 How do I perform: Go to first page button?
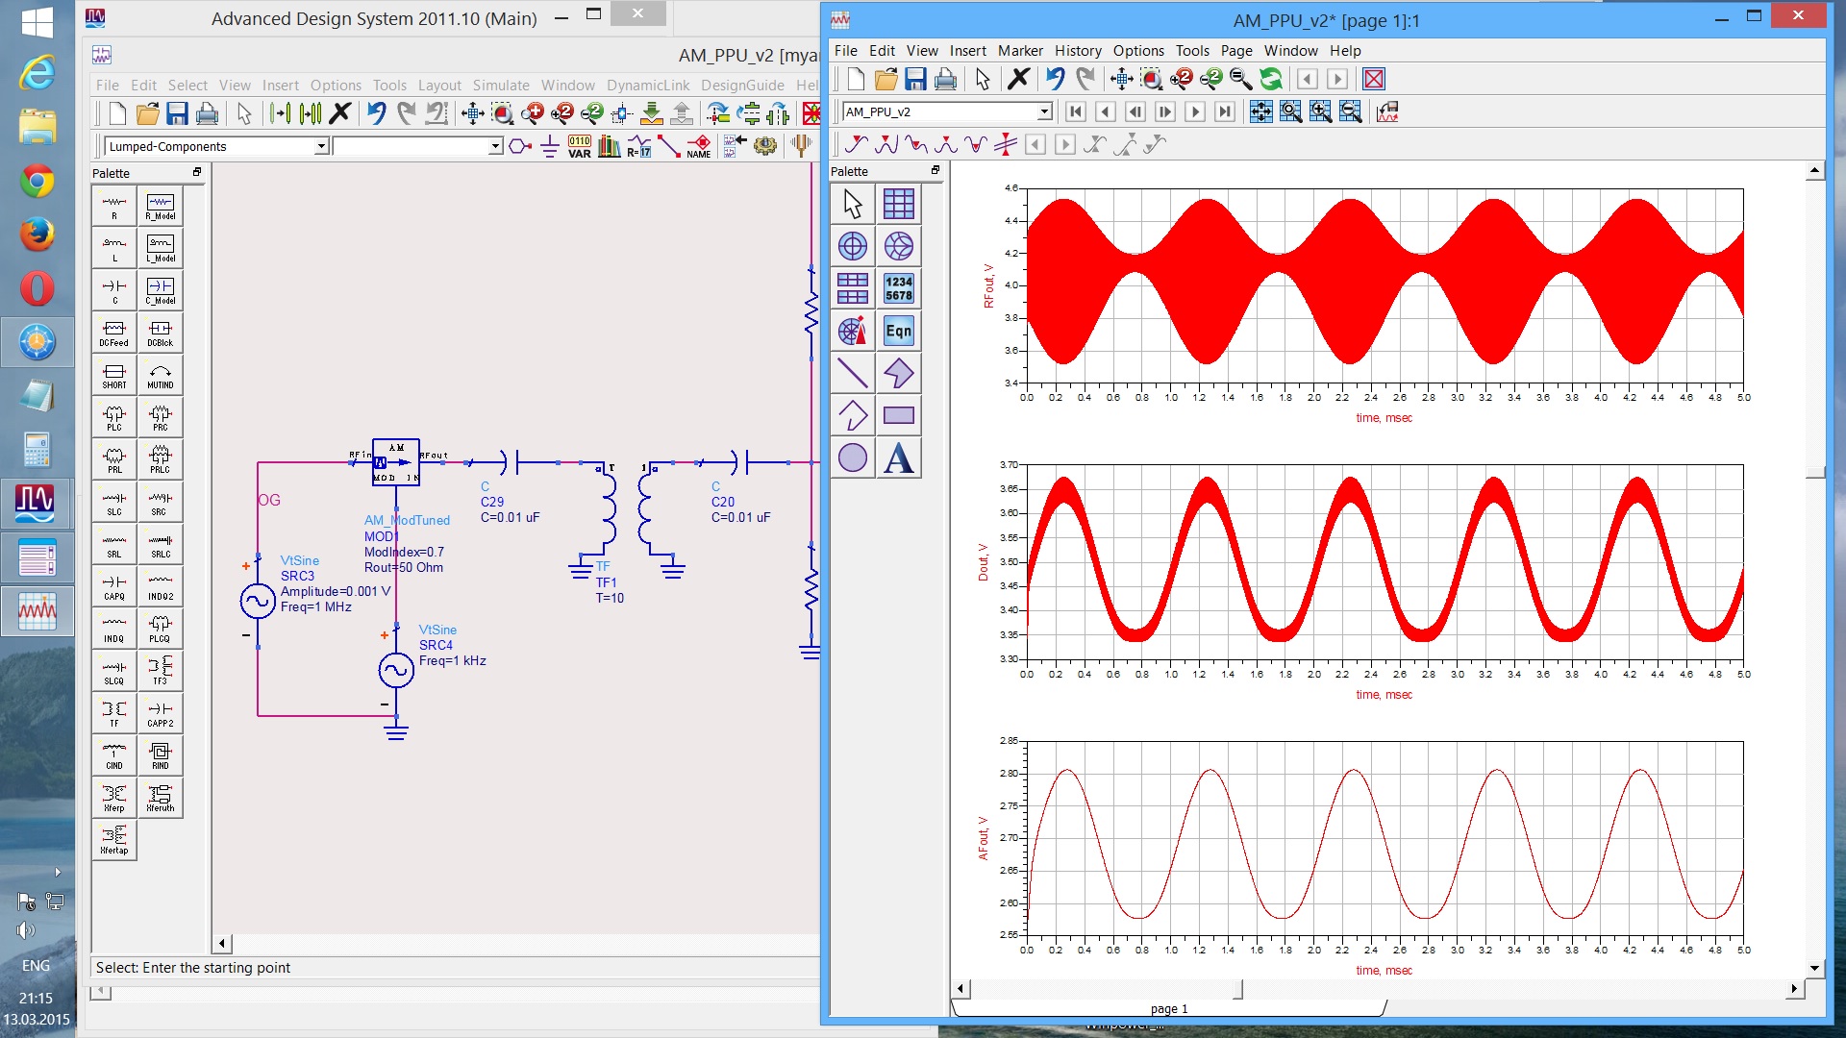[x=1076, y=111]
